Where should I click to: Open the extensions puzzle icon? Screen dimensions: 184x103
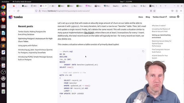tap(177, 11)
